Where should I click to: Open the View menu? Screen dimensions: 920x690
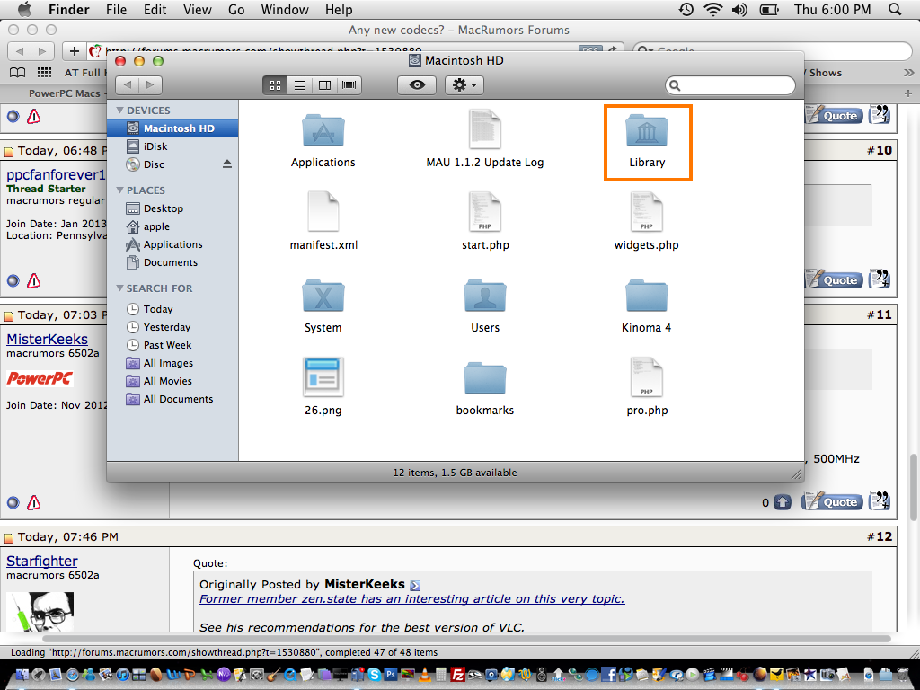pos(197,9)
